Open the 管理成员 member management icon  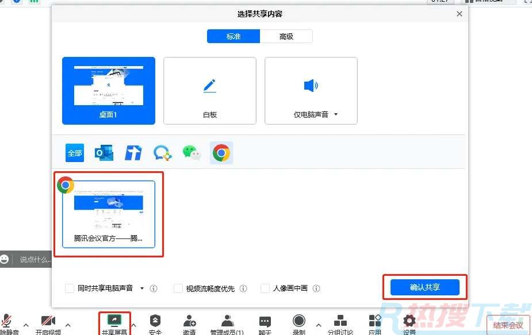point(227,322)
